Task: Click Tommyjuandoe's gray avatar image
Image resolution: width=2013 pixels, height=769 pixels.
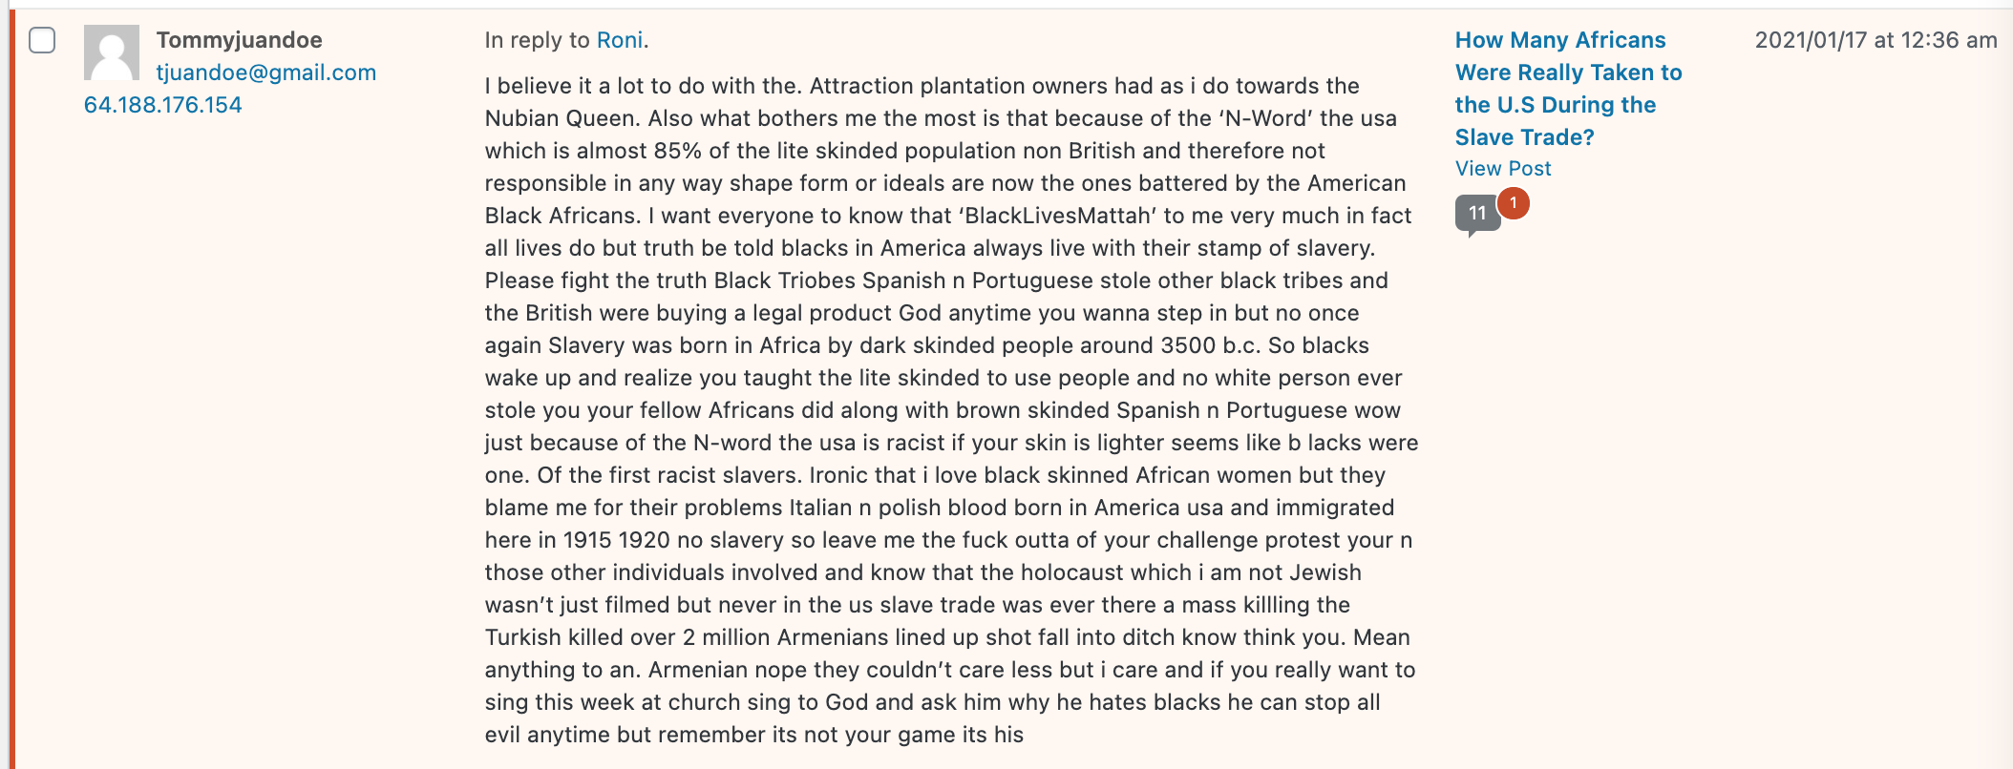Action: tap(112, 52)
